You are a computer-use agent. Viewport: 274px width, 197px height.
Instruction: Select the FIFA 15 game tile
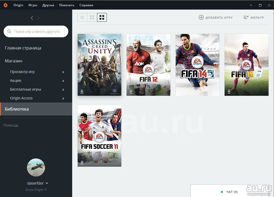[246, 65]
